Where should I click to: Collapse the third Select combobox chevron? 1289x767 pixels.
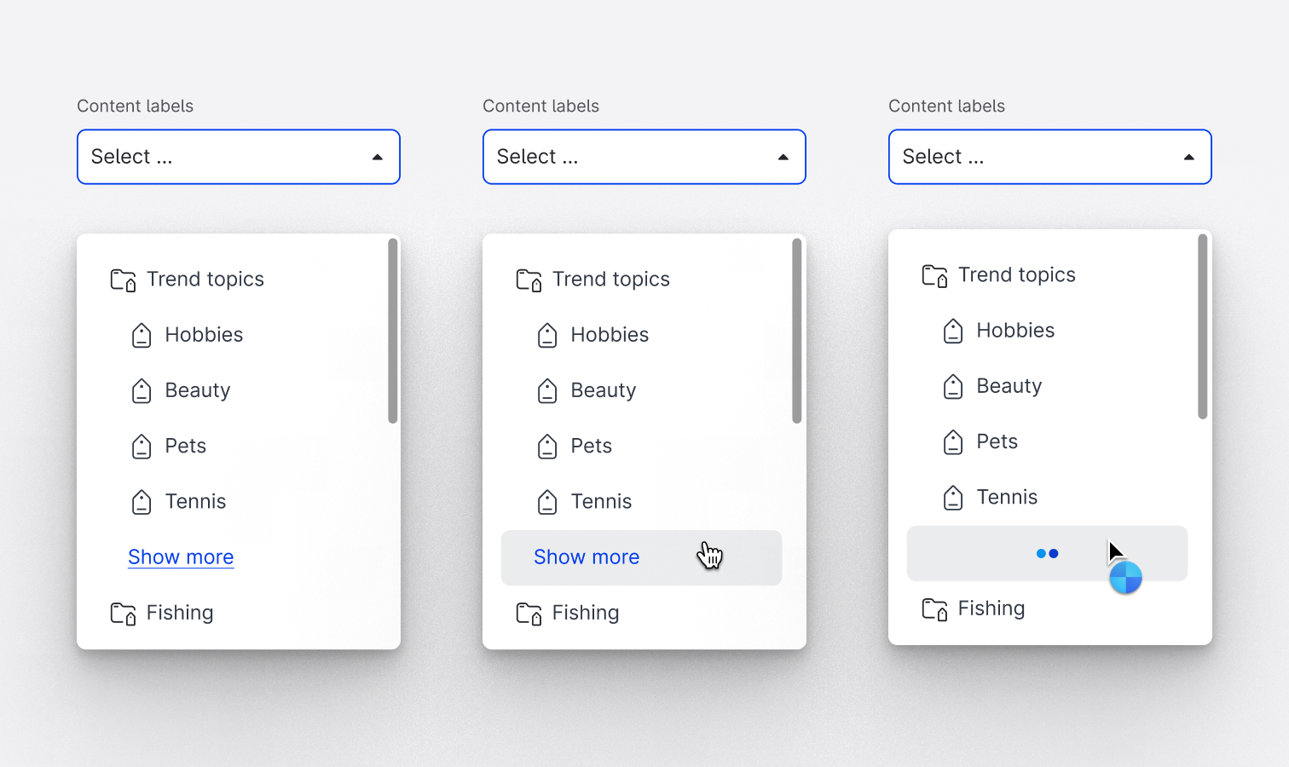[x=1189, y=157]
